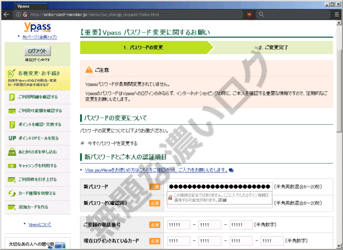Open the Myページ(会員トップ) link
The height and width of the screenshot is (250, 343).
tap(40, 37)
